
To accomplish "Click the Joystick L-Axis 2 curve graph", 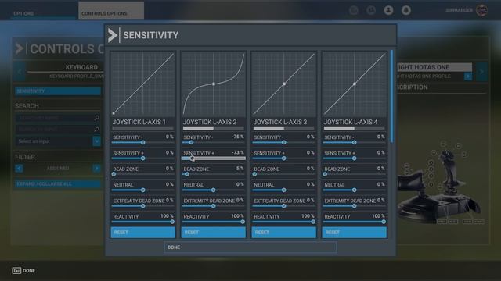I will [x=214, y=84].
